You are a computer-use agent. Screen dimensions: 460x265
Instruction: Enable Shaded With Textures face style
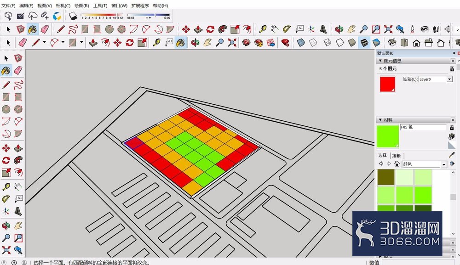click(364, 43)
